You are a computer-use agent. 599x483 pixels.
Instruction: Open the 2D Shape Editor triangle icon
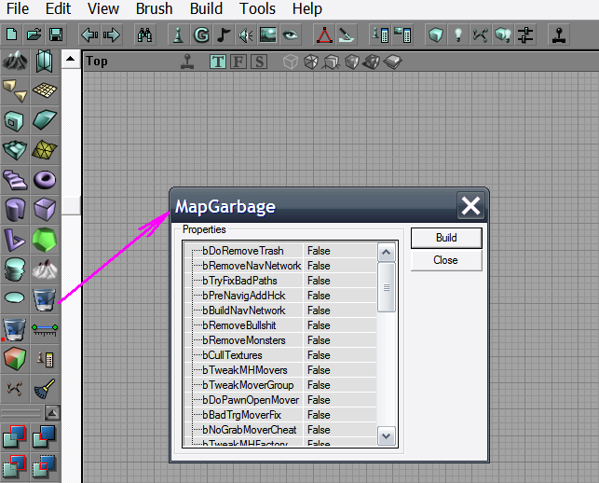[323, 35]
